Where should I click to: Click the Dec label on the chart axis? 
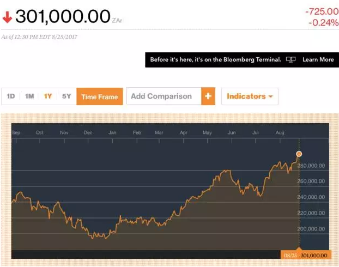pyautogui.click(x=88, y=132)
